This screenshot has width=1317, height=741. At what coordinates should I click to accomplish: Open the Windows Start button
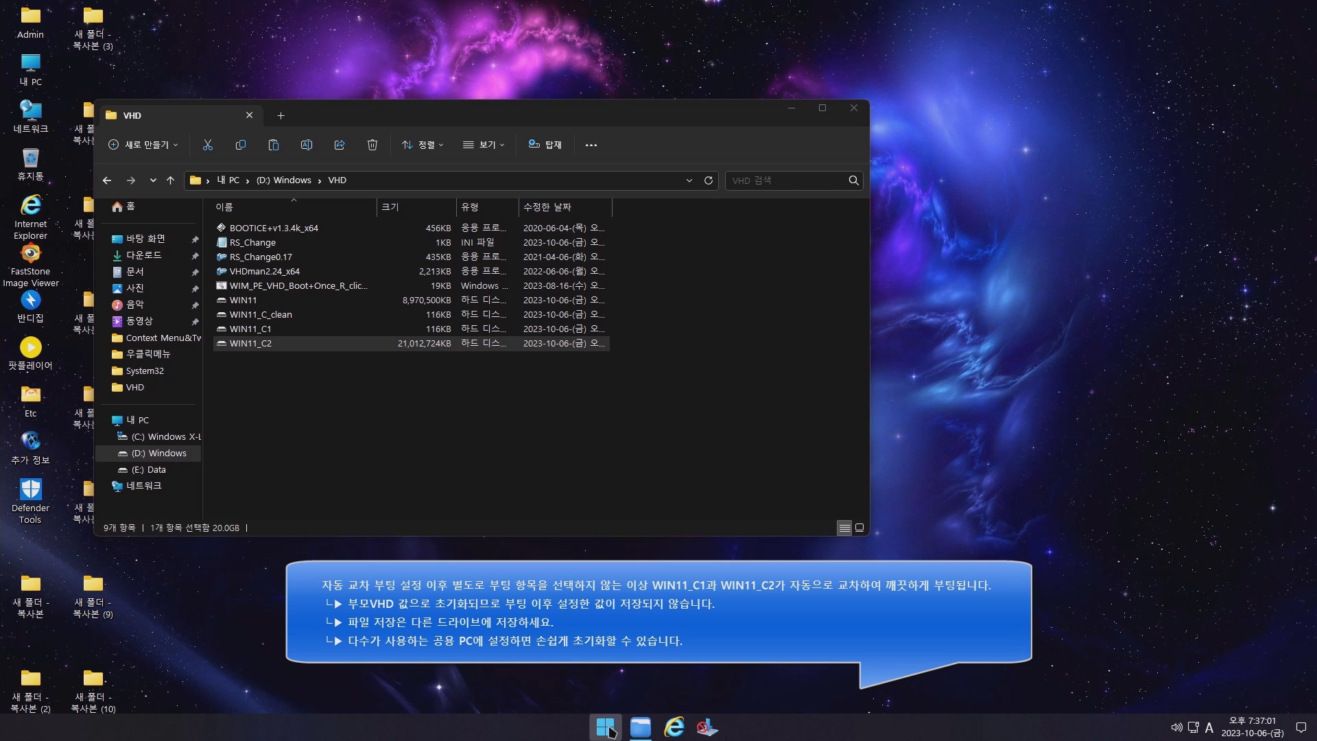pyautogui.click(x=606, y=727)
